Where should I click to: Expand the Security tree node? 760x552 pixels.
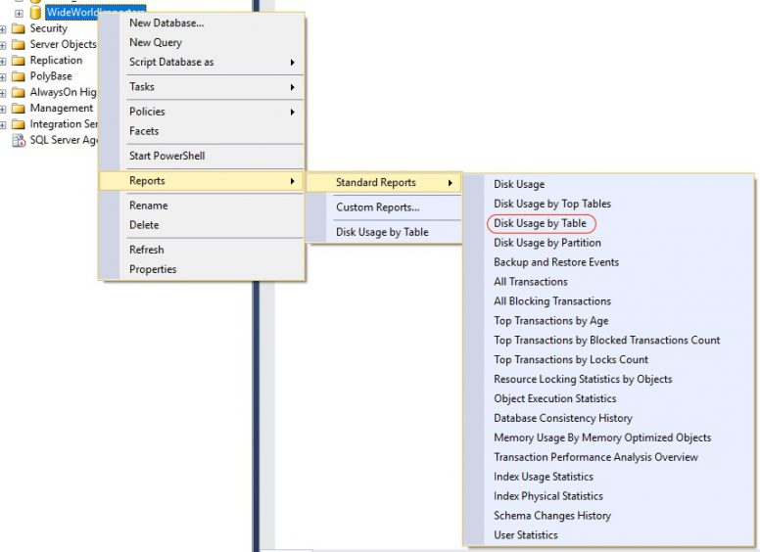(x=3, y=29)
